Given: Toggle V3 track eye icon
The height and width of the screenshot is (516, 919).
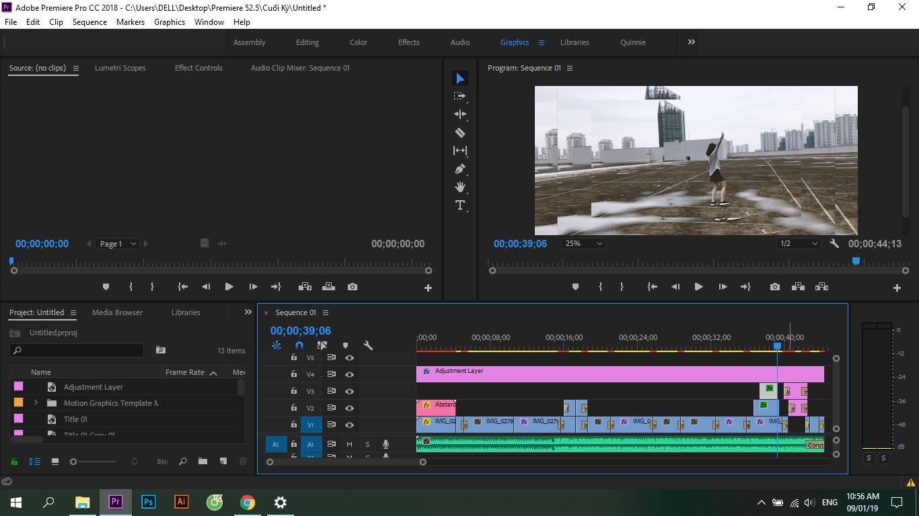Looking at the screenshot, I should click(x=349, y=392).
